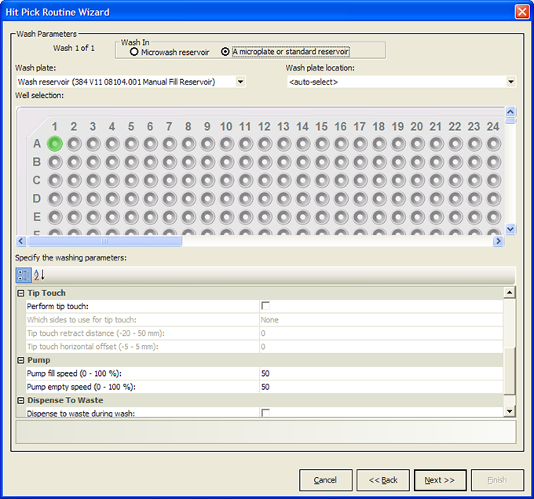Click Pump fill speed label
The width and height of the screenshot is (534, 499).
click(x=75, y=373)
